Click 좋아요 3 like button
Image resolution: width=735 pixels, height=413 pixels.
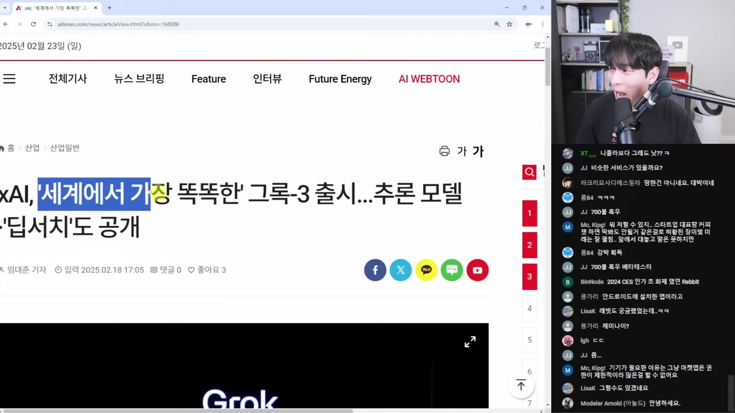(x=207, y=270)
